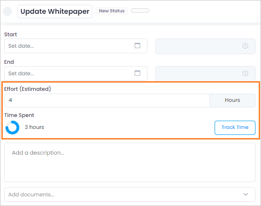Click the calendar icon in End date

click(x=137, y=73)
